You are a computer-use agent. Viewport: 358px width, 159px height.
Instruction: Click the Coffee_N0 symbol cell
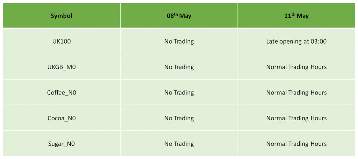(62, 92)
